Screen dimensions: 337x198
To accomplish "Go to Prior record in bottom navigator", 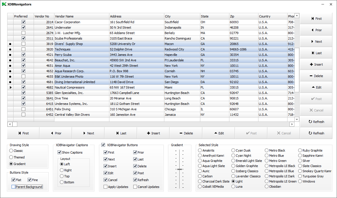I will (56, 133).
